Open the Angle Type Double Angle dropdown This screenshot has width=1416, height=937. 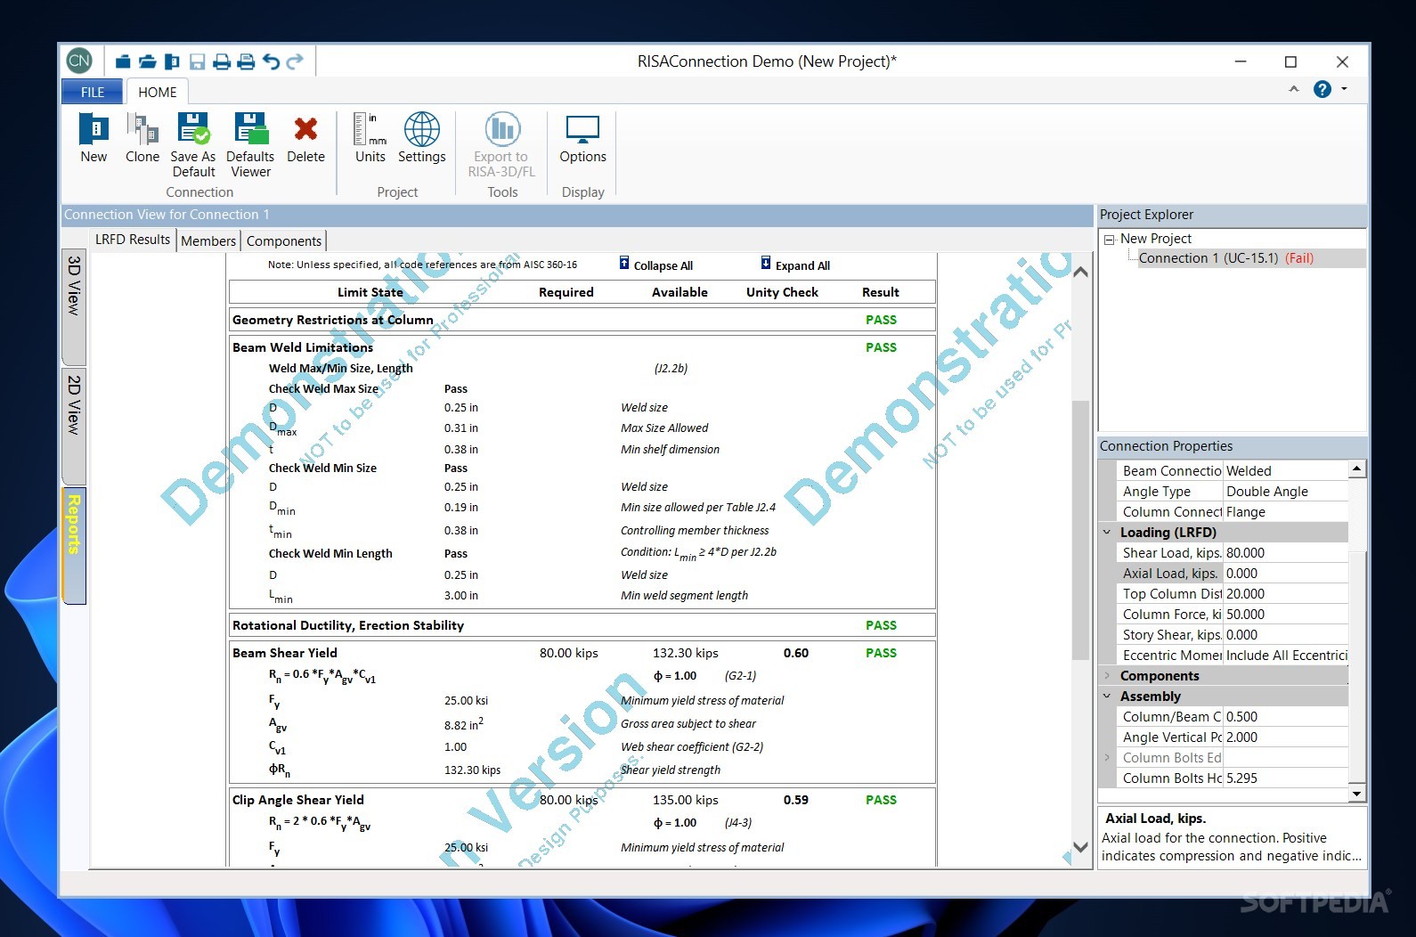[x=1285, y=491]
